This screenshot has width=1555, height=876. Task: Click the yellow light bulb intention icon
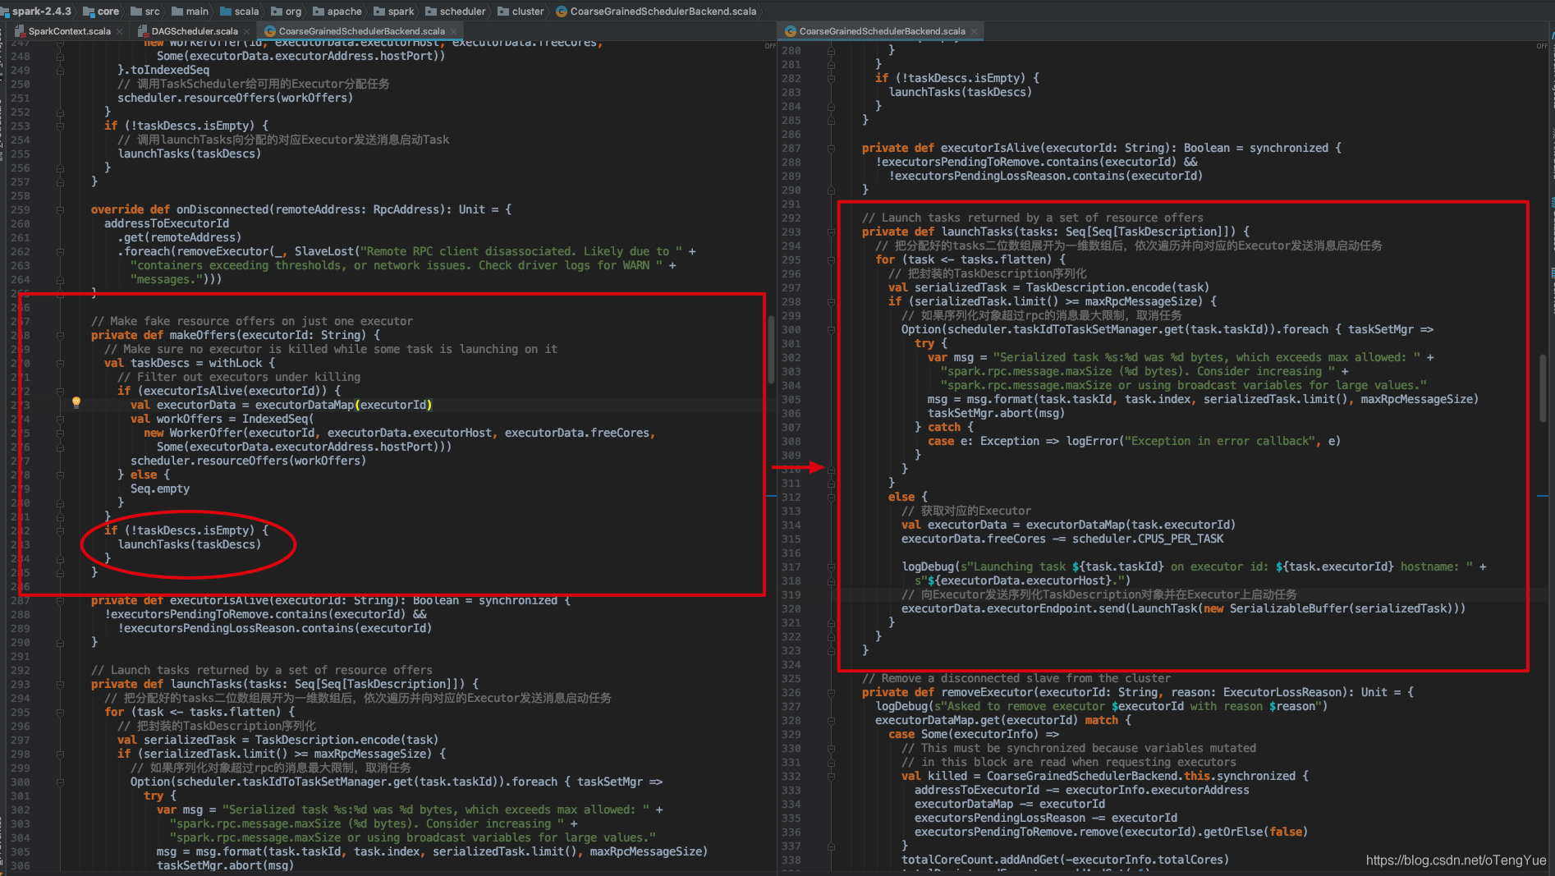76,402
